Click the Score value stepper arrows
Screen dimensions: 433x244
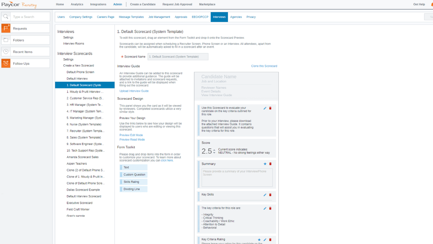(x=214, y=152)
